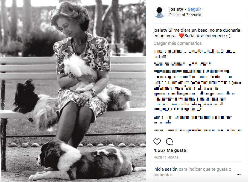The image size is (248, 182).
Task: Click the black-and-white photo of woman
Action: 73,91
